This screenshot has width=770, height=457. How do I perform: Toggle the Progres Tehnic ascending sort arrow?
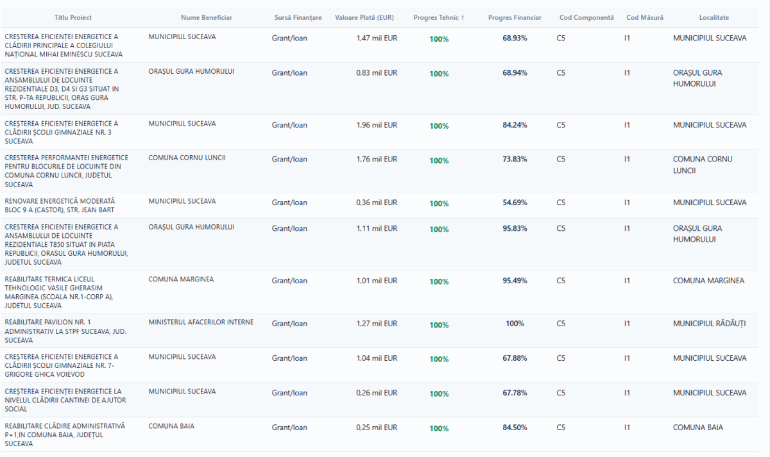462,17
